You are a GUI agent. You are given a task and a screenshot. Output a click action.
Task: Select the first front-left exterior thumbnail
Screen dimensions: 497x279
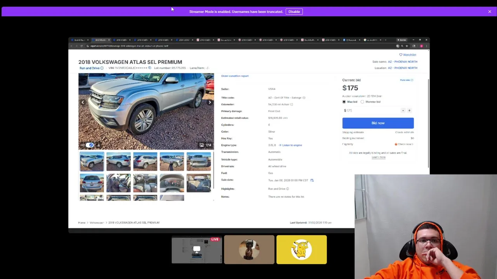(x=92, y=162)
